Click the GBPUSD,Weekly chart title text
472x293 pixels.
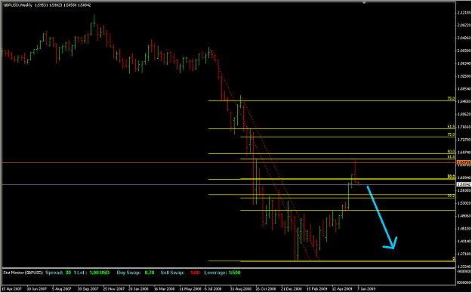[x=18, y=5]
